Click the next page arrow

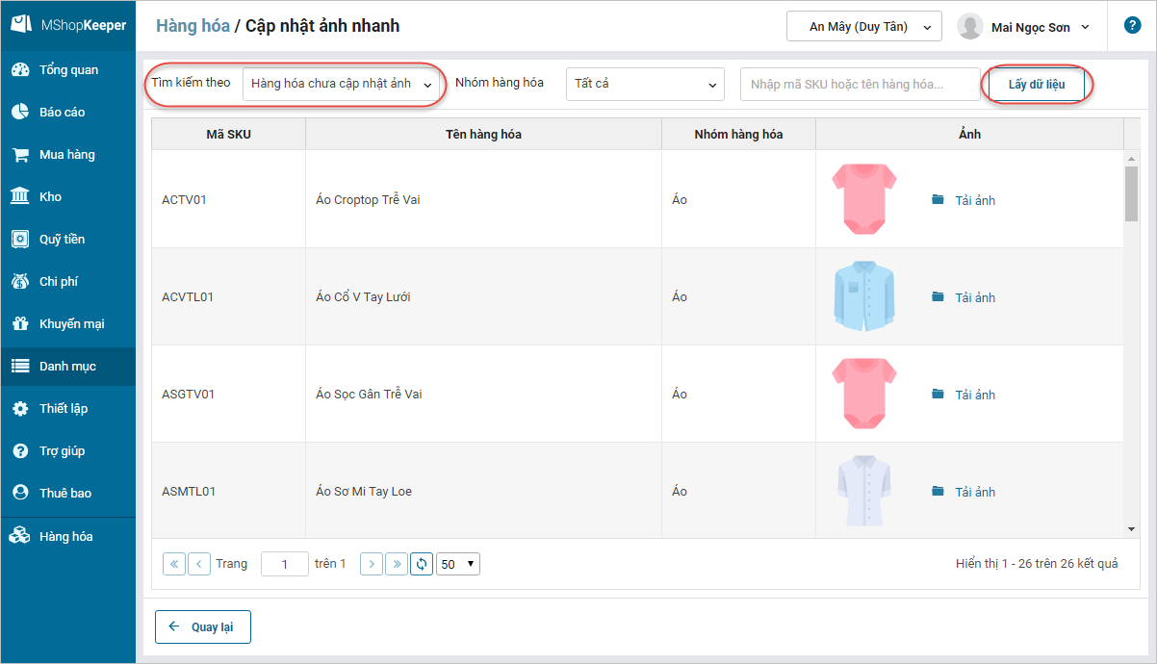[372, 564]
